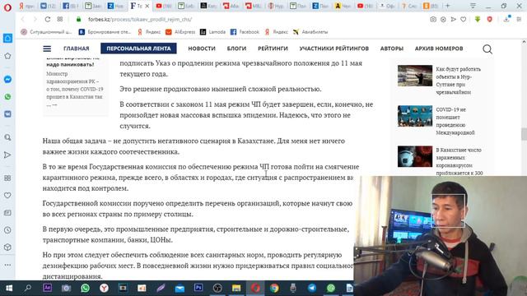Open Windows search from the taskbar

coord(28,288)
